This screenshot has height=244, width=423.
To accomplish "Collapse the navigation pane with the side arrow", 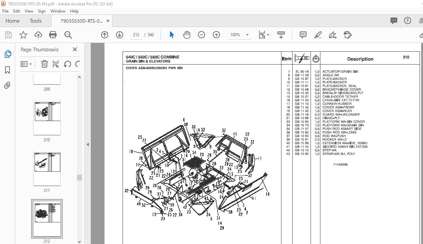I will [87, 144].
